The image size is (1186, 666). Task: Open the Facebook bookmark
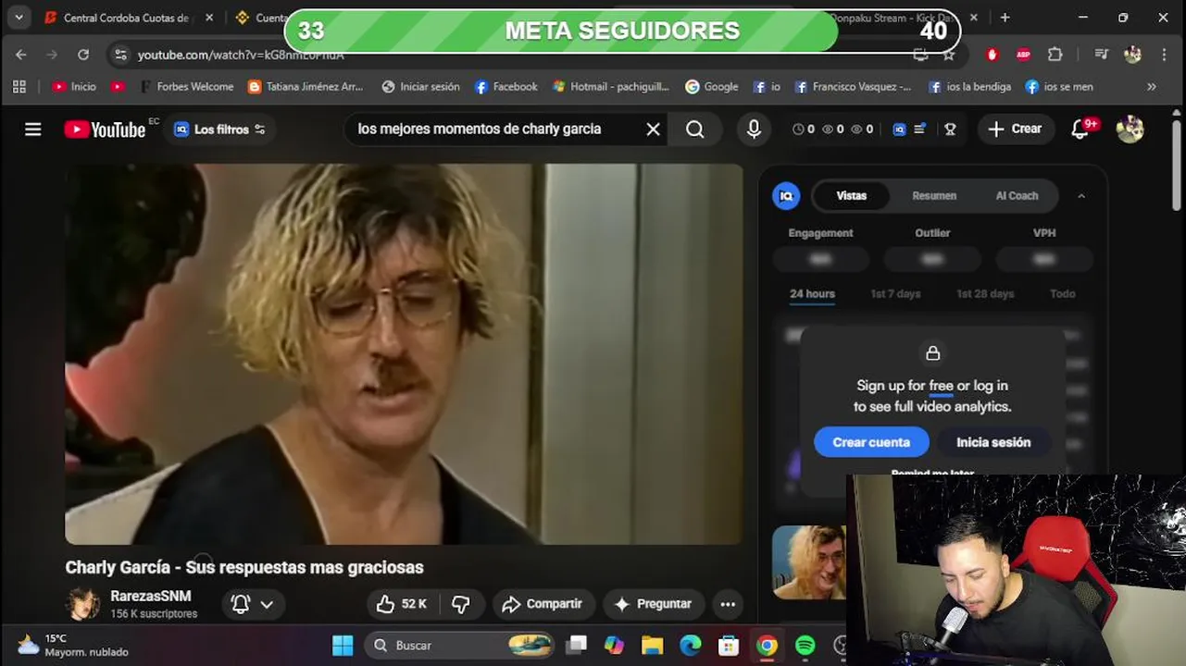[x=506, y=86]
